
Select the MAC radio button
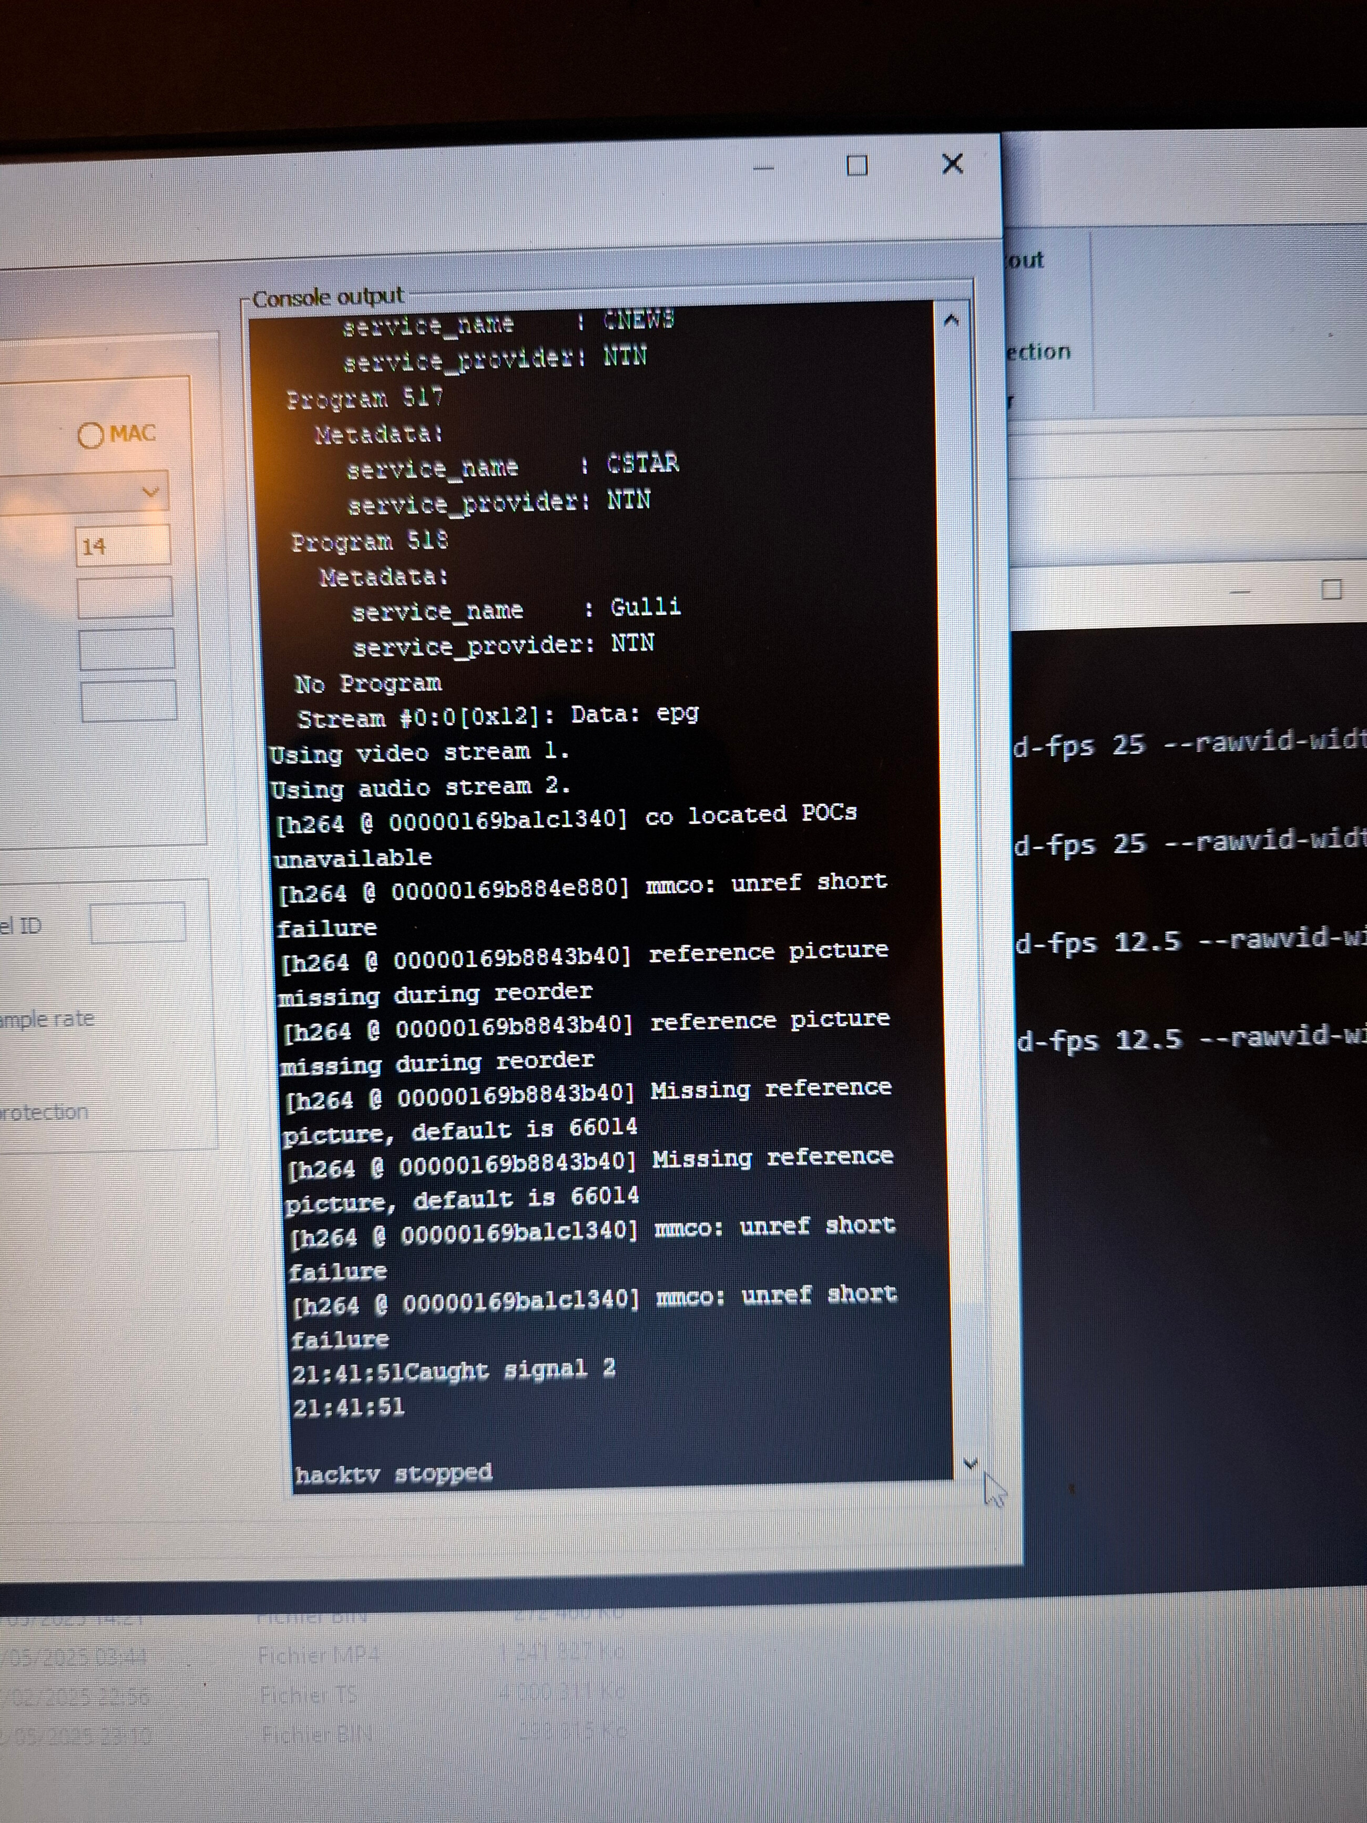[90, 435]
